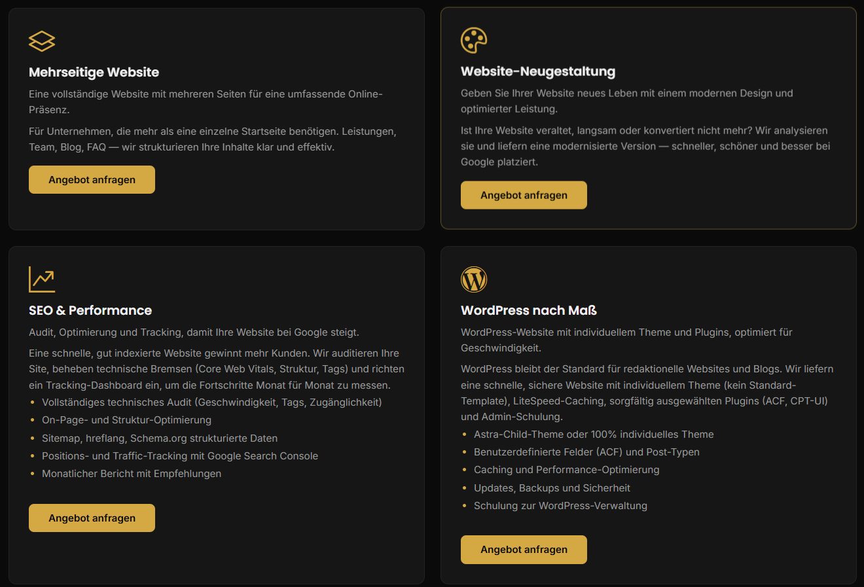Click Angebot anfragen in the WordPress nach Maß card
Viewport: 864px width, 587px height.
(x=524, y=550)
